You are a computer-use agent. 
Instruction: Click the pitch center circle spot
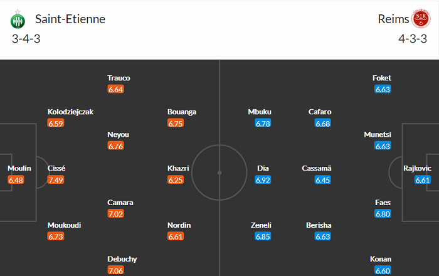coord(219,172)
